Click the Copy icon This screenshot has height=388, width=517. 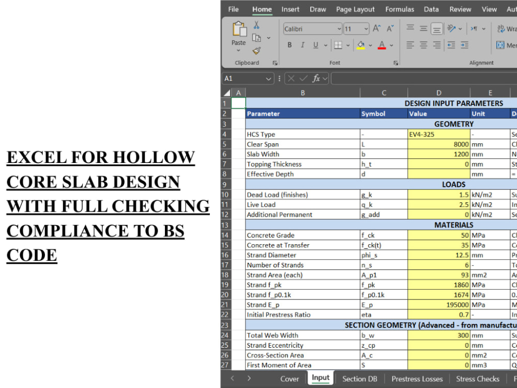pos(256,38)
